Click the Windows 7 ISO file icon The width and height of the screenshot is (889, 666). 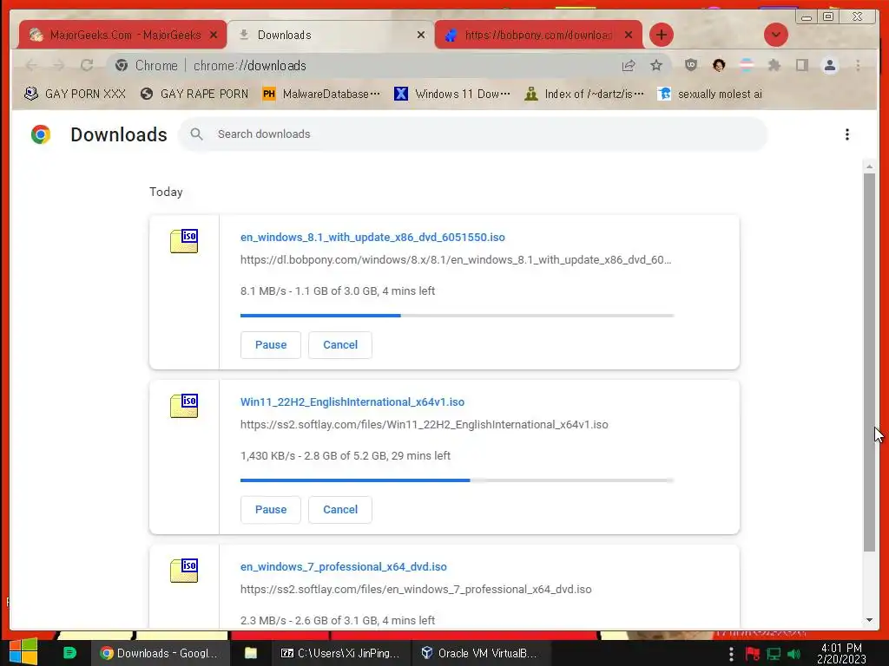[184, 571]
